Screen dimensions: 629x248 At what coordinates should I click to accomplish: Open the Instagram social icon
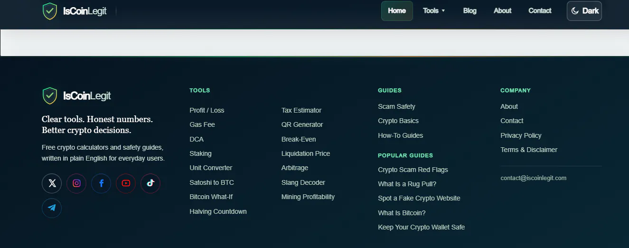pyautogui.click(x=76, y=183)
